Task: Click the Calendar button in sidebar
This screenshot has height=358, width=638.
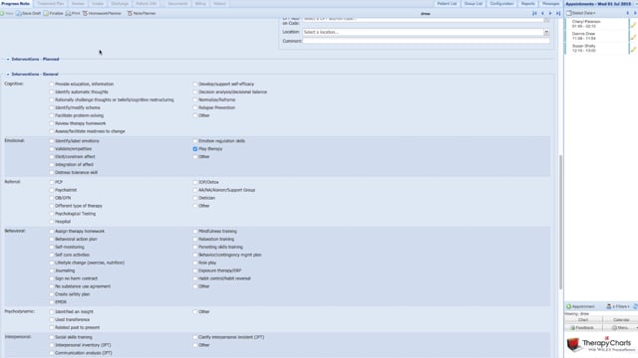Action: coord(621,320)
